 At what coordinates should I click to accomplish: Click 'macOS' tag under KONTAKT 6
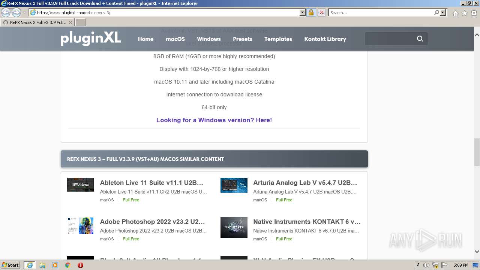(x=260, y=239)
